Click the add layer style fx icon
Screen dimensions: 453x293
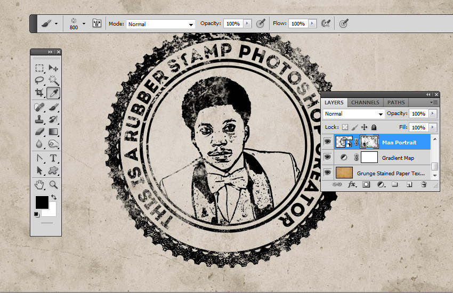pyautogui.click(x=352, y=184)
